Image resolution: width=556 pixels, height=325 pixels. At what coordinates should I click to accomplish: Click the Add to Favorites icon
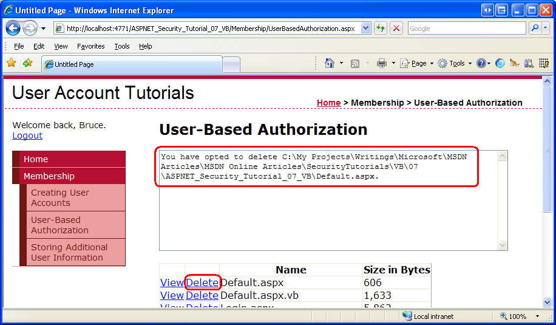coord(27,63)
